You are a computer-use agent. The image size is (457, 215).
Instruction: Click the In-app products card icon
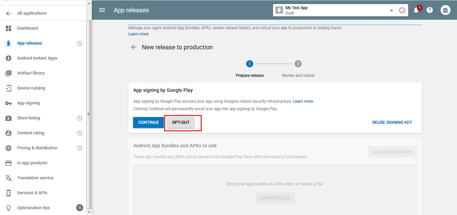click(x=9, y=163)
